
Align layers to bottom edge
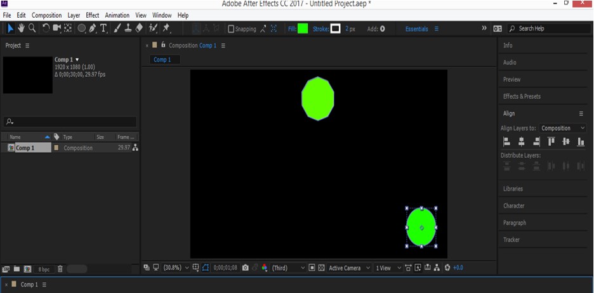tap(581, 142)
